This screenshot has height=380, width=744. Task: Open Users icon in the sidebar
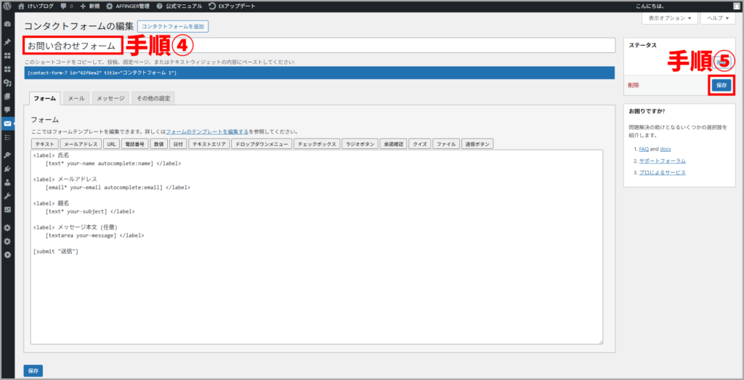coord(7,182)
